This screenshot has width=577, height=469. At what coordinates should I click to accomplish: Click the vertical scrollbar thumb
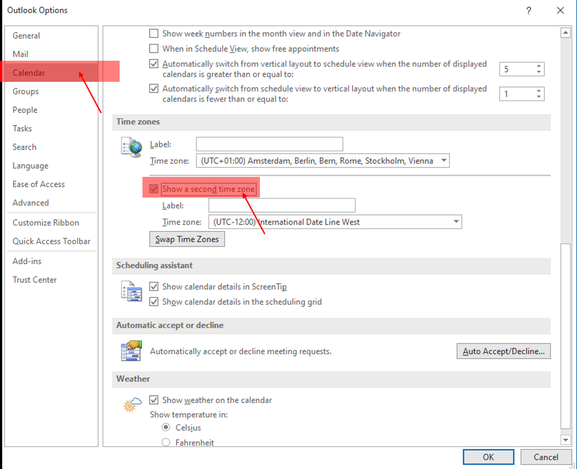pyautogui.click(x=566, y=336)
